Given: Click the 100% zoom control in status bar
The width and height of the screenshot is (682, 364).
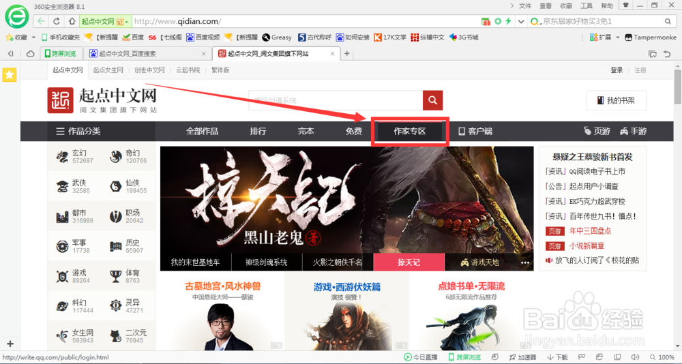Looking at the screenshot, I should (x=662, y=357).
